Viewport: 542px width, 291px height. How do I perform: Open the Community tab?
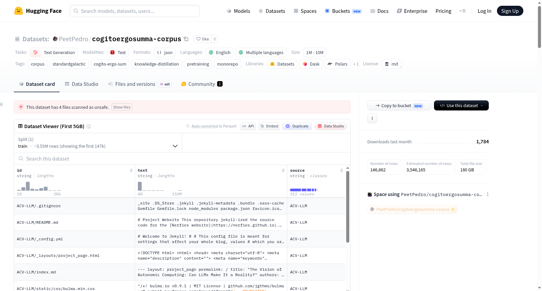pos(202,84)
